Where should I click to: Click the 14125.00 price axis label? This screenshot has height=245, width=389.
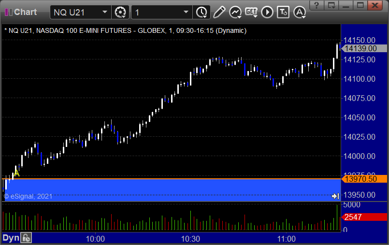tap(359, 59)
